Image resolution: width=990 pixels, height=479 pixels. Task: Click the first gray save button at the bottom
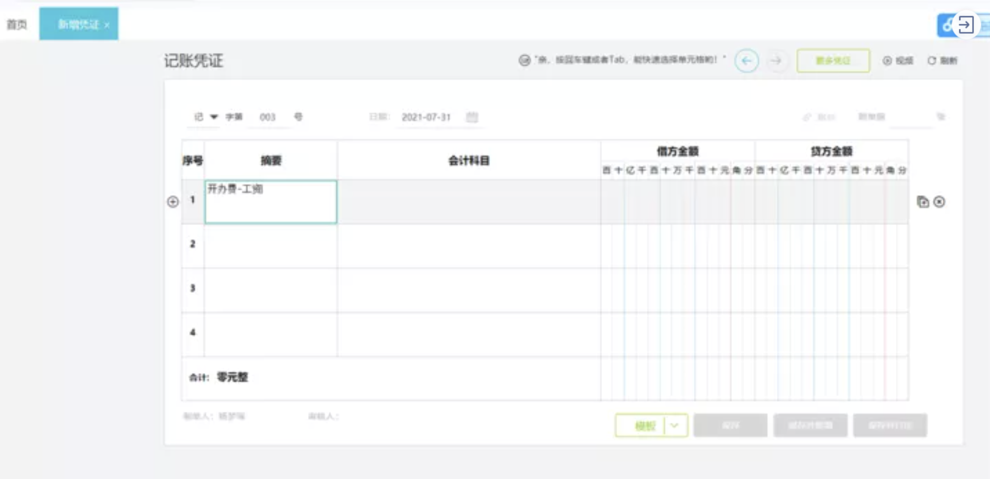tap(730, 425)
